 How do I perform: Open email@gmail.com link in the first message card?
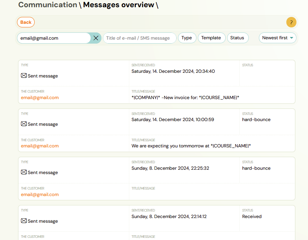click(x=40, y=98)
